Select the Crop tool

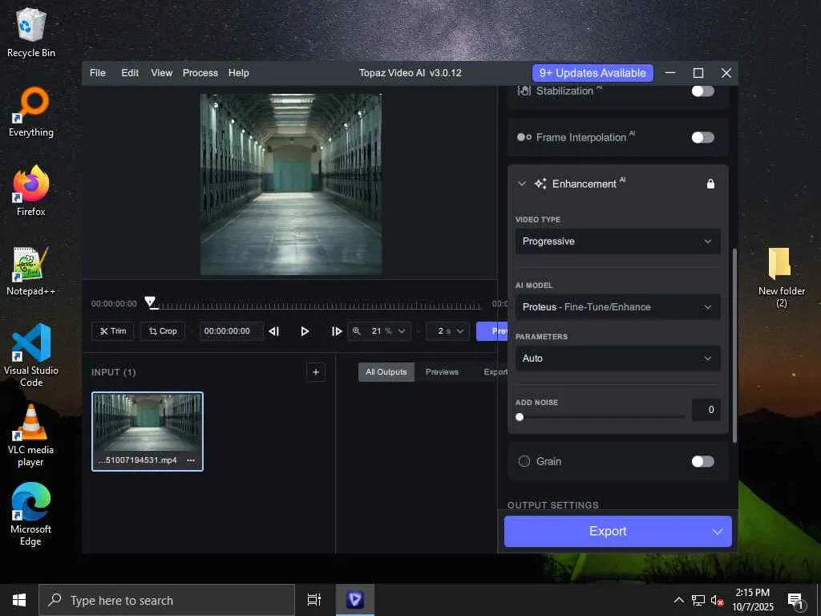tap(163, 331)
